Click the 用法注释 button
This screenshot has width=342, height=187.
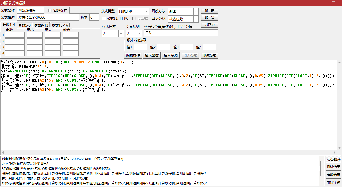tap(333, 183)
